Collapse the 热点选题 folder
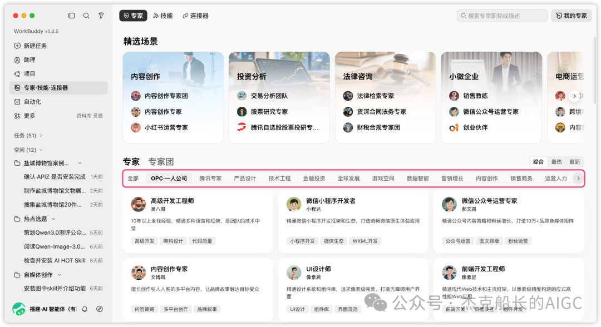This screenshot has width=601, height=327. [x=53, y=219]
